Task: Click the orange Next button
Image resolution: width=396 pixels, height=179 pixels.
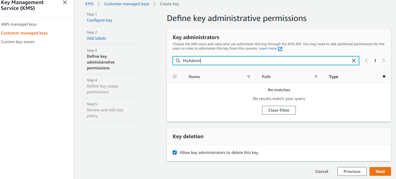Action: 380,171
